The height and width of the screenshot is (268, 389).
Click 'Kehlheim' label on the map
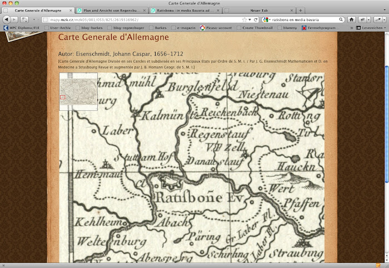point(99,222)
